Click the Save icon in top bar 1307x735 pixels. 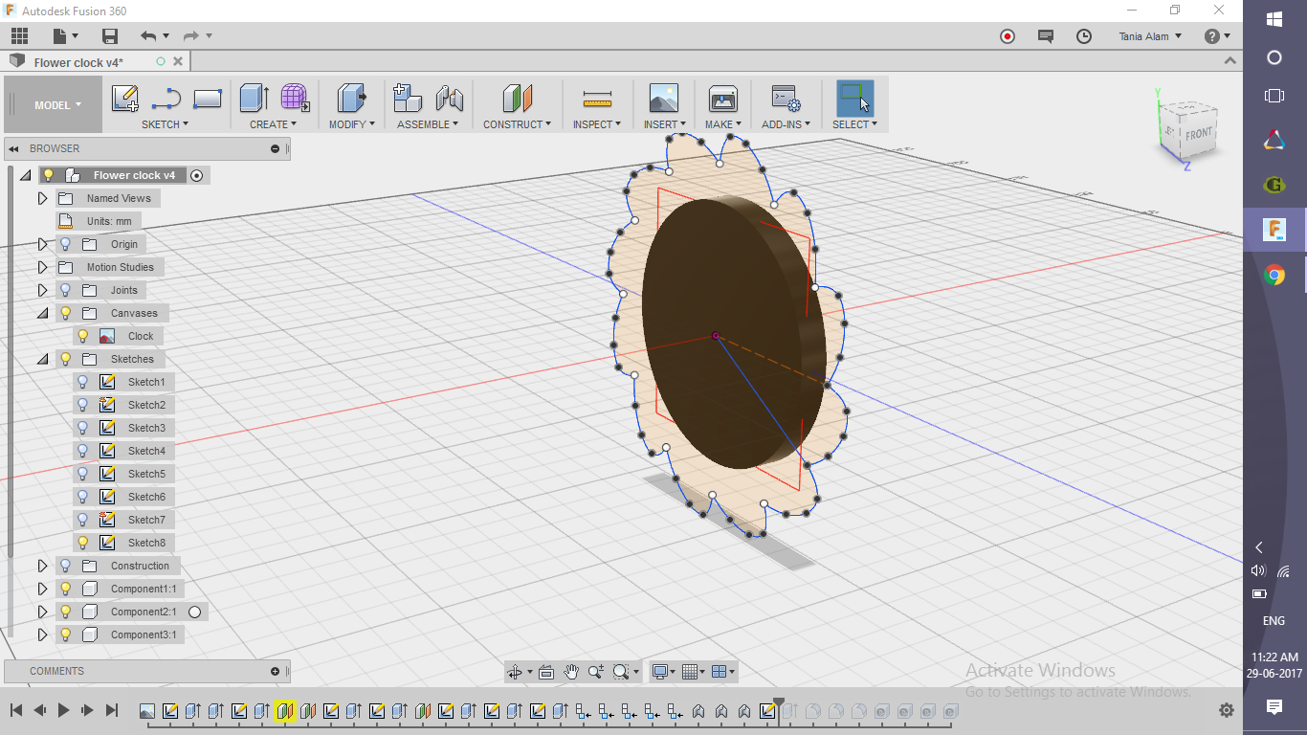pyautogui.click(x=110, y=36)
